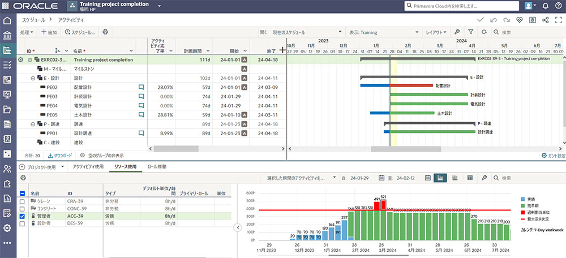Open the activity grid settings wrench

coord(457,32)
